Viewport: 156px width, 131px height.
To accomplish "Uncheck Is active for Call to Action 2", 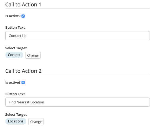I will [23, 83].
